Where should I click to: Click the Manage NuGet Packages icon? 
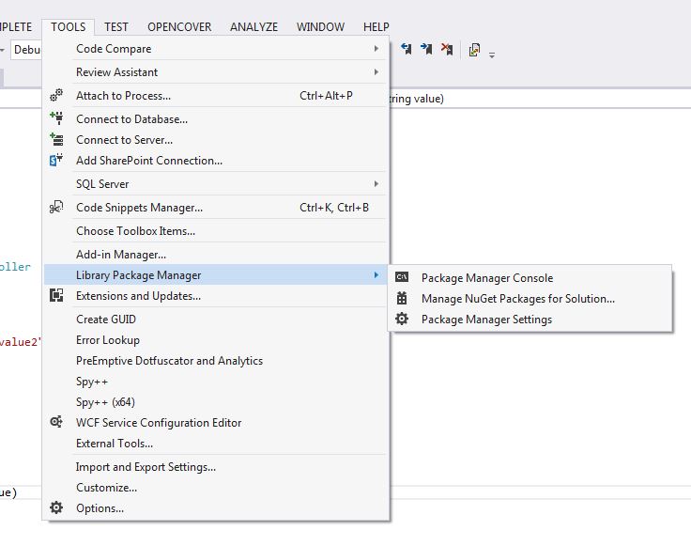coord(402,298)
